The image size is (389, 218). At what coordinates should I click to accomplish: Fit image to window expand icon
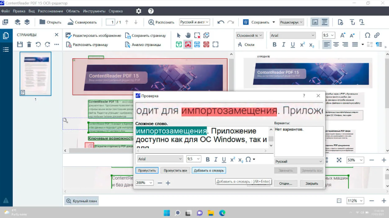coord(339,160)
